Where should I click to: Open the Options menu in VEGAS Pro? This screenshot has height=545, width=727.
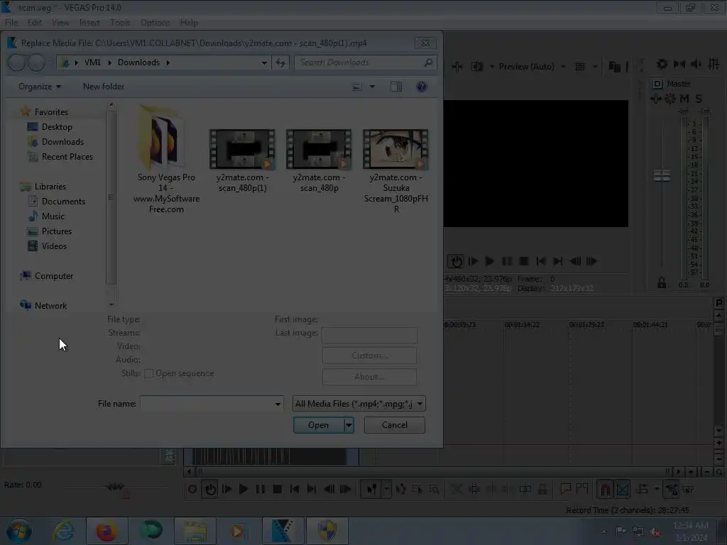coord(155,22)
